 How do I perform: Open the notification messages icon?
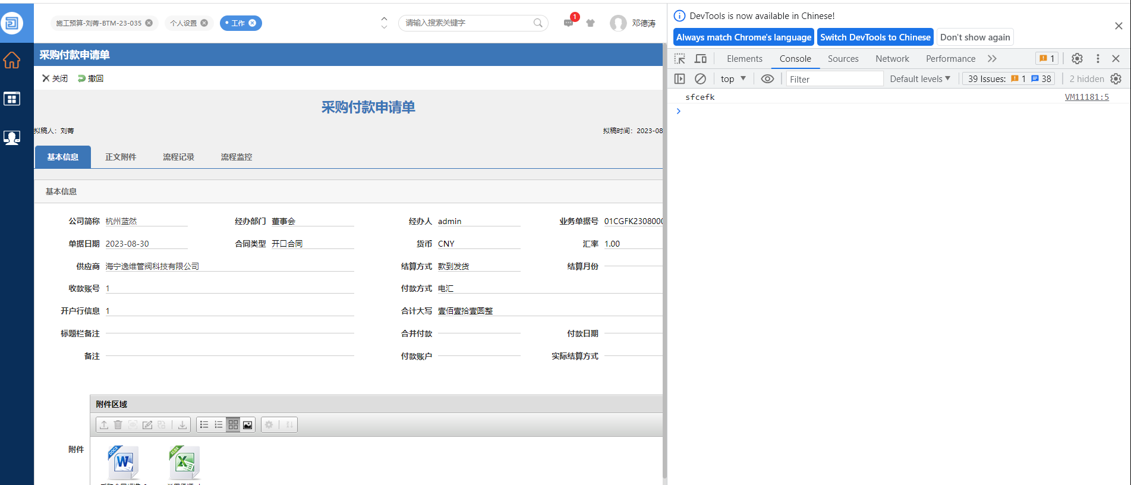(x=569, y=23)
